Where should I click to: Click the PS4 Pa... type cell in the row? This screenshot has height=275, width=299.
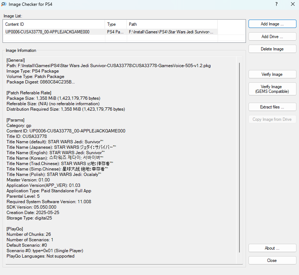point(115,32)
